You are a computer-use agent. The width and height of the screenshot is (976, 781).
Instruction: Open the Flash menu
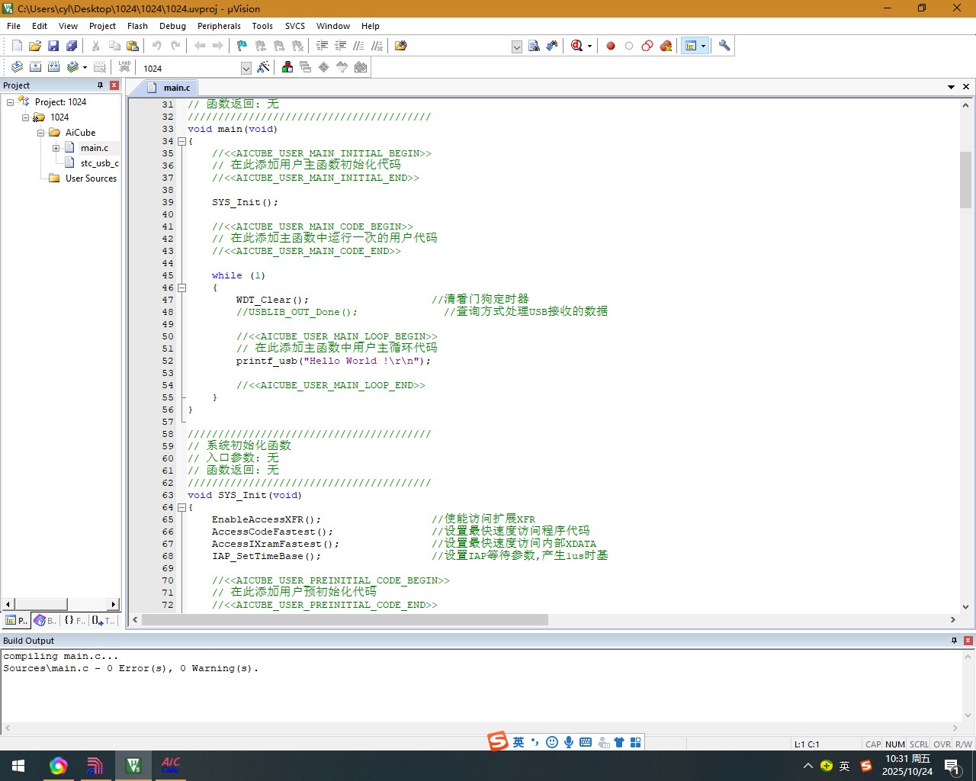[x=137, y=26]
